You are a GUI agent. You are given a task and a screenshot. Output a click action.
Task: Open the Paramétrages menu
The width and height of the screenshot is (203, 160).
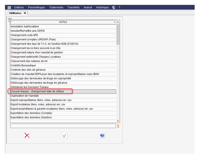click(36, 7)
